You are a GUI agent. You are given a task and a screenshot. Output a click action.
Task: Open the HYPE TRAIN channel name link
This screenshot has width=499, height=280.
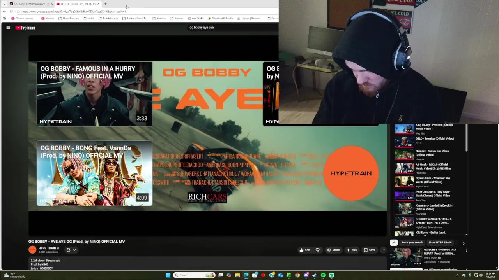(47, 248)
